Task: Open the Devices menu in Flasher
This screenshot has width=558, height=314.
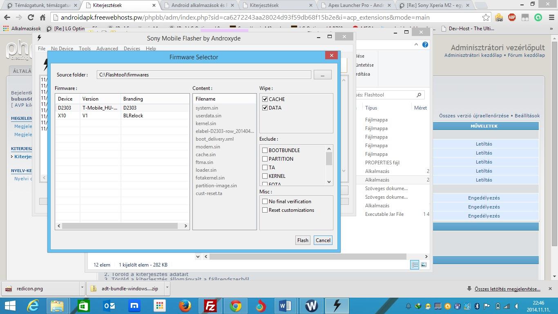Action: tap(132, 48)
